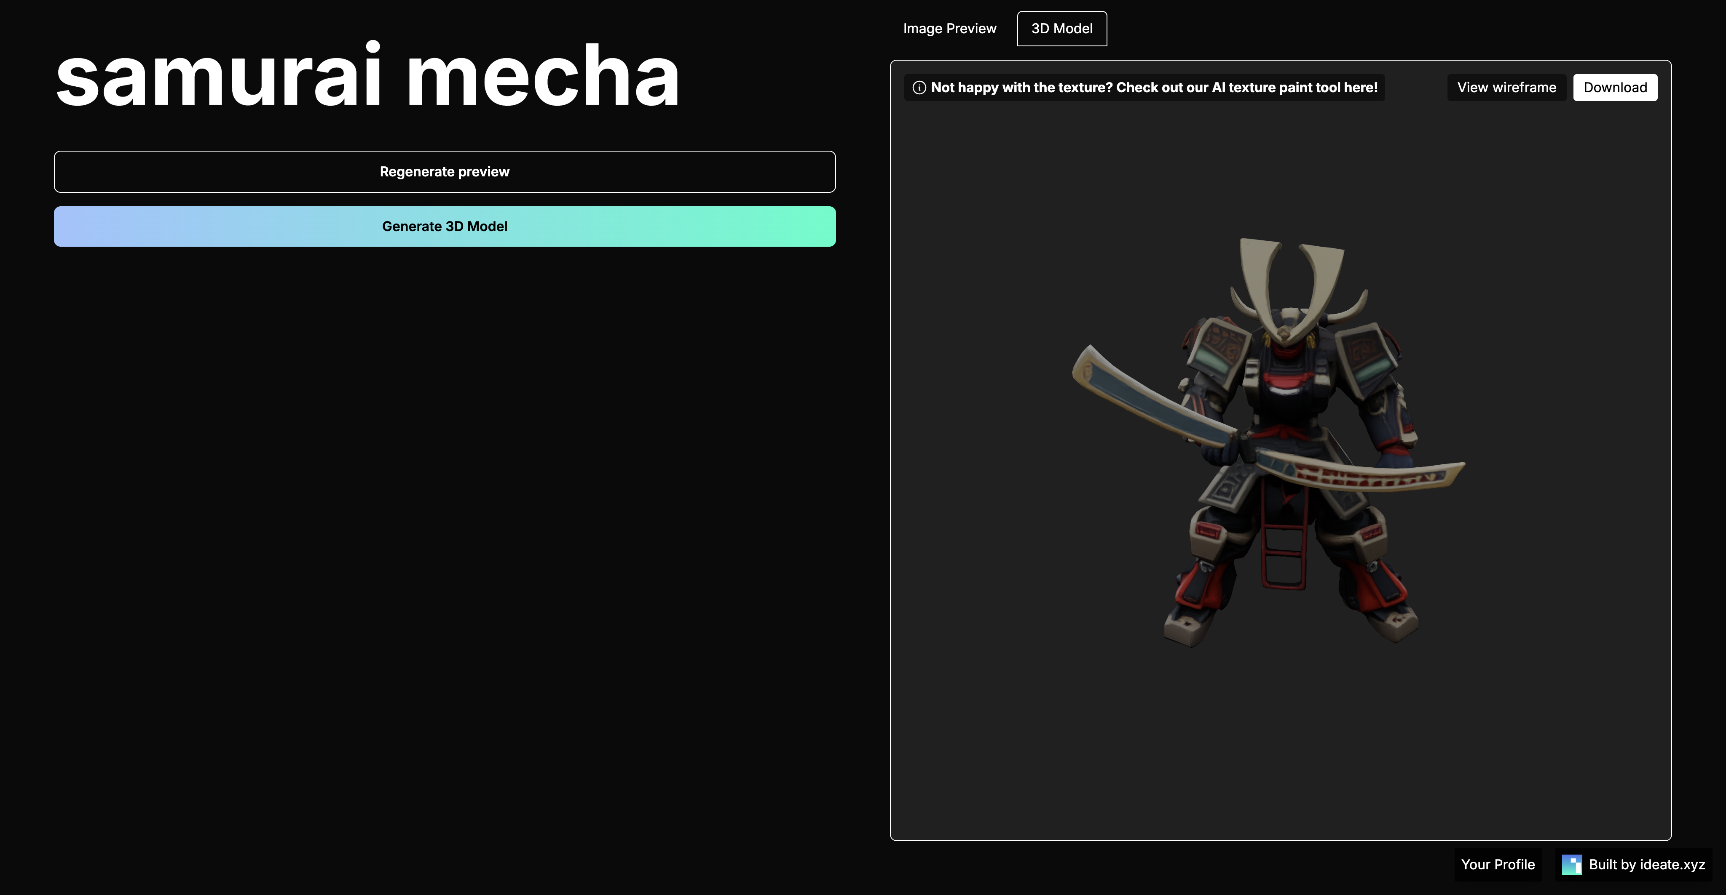Click the info icon in texture banner
Image resolution: width=1726 pixels, height=895 pixels.
pyautogui.click(x=919, y=88)
